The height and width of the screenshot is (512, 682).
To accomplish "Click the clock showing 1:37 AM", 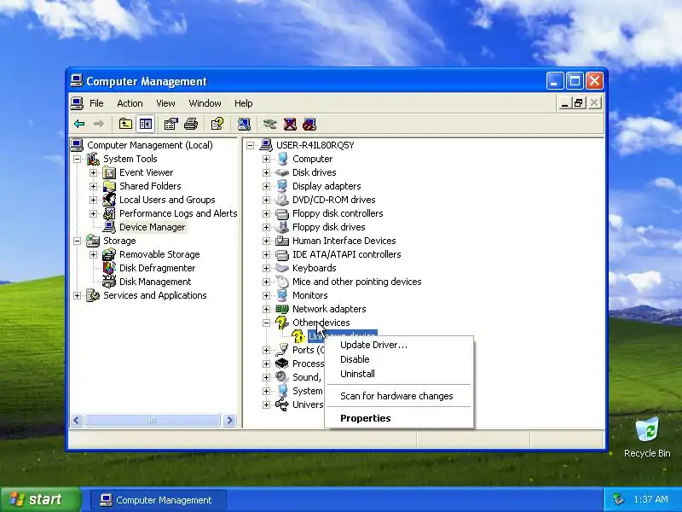I will pos(650,500).
